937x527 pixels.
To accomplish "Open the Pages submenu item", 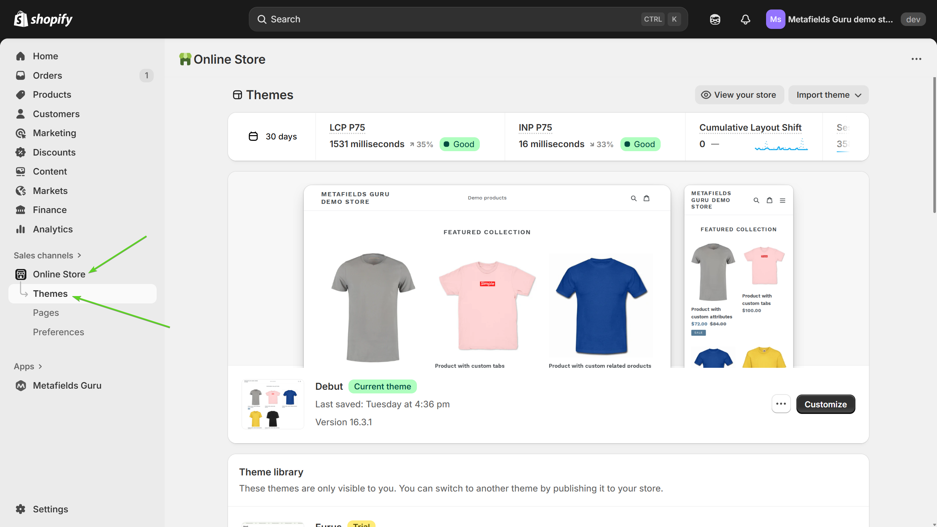I will 46,313.
